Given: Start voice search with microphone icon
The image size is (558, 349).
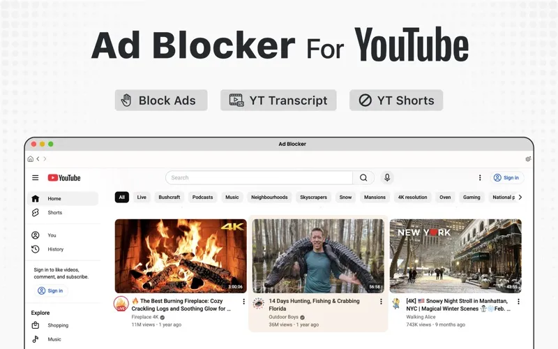Looking at the screenshot, I should click(387, 177).
